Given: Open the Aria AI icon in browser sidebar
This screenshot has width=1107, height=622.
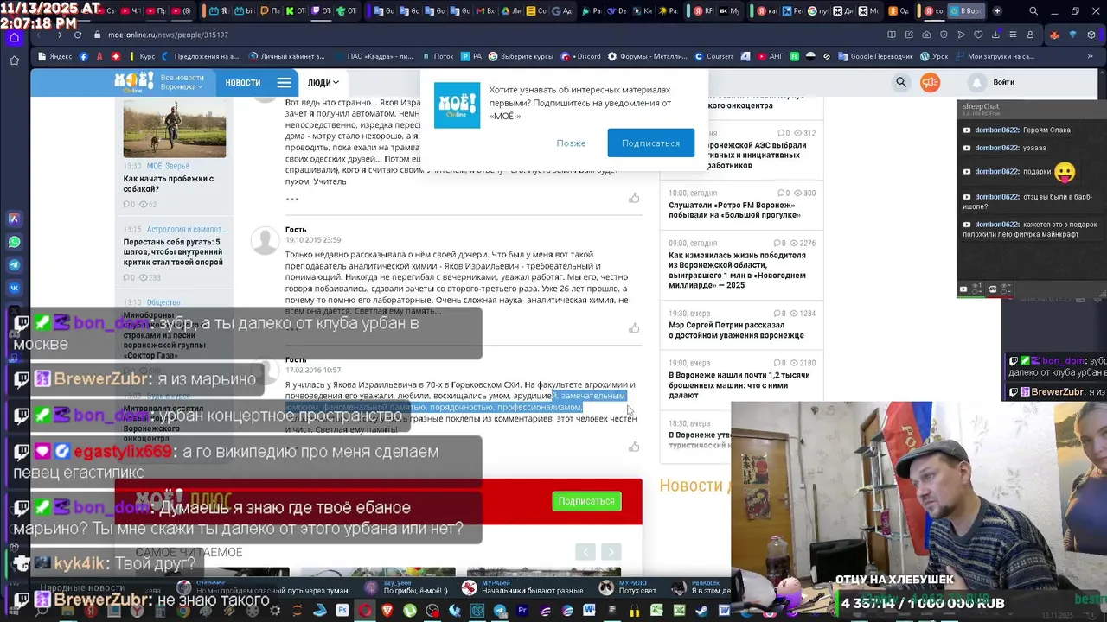Looking at the screenshot, I should [14, 219].
